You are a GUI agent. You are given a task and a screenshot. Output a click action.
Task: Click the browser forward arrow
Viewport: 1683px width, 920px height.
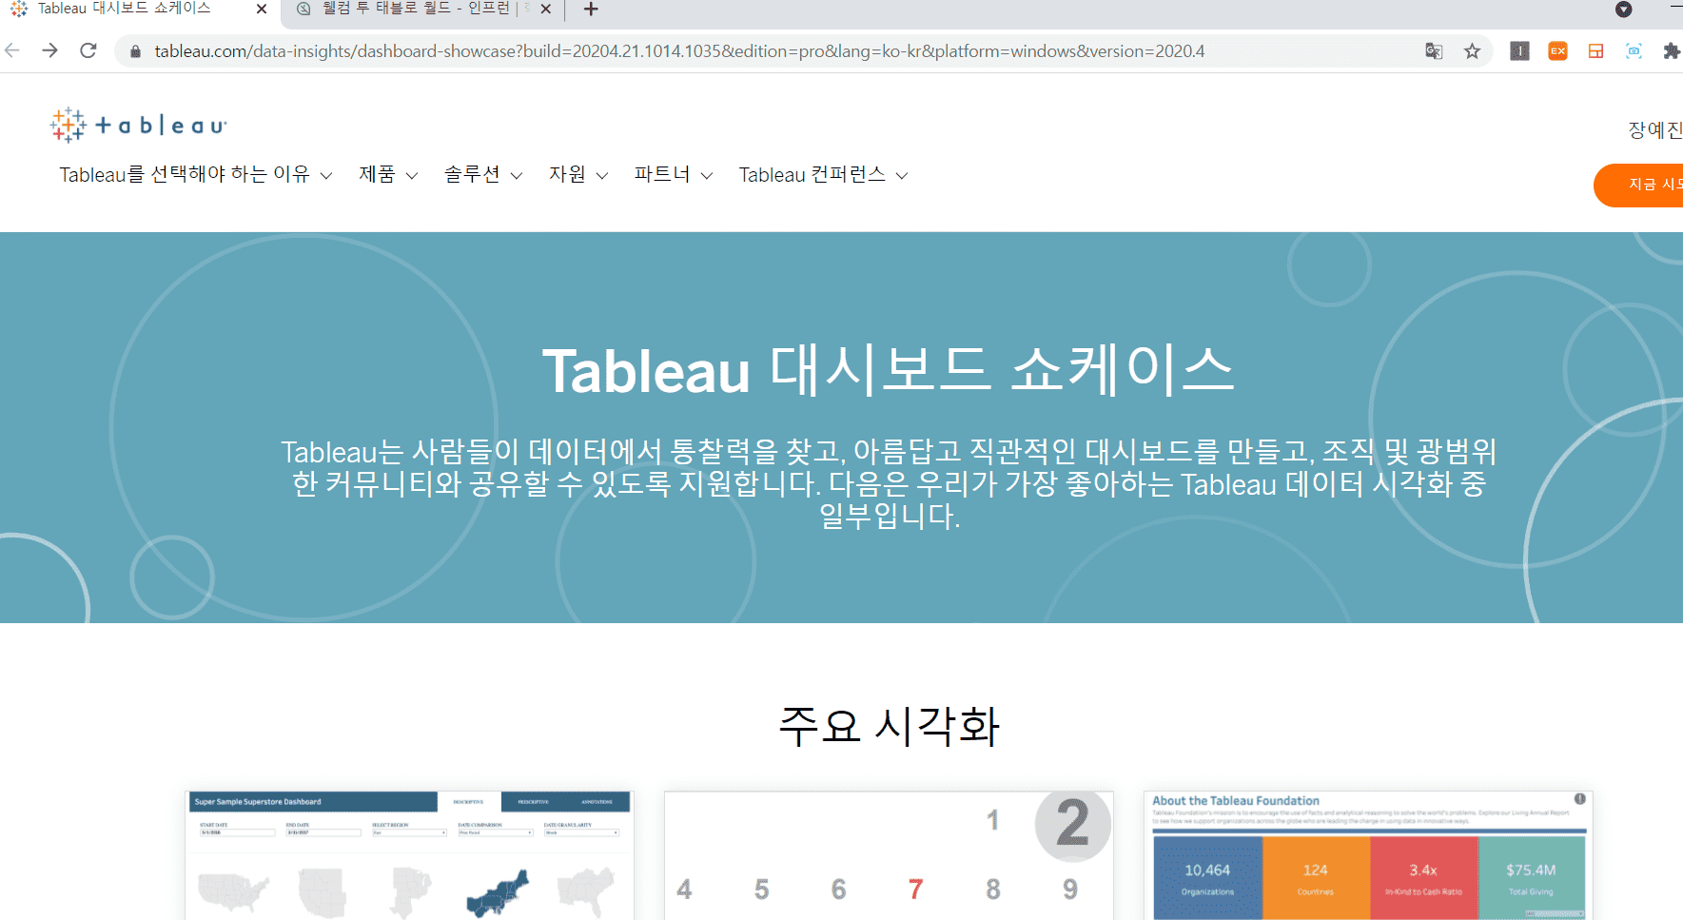click(50, 50)
